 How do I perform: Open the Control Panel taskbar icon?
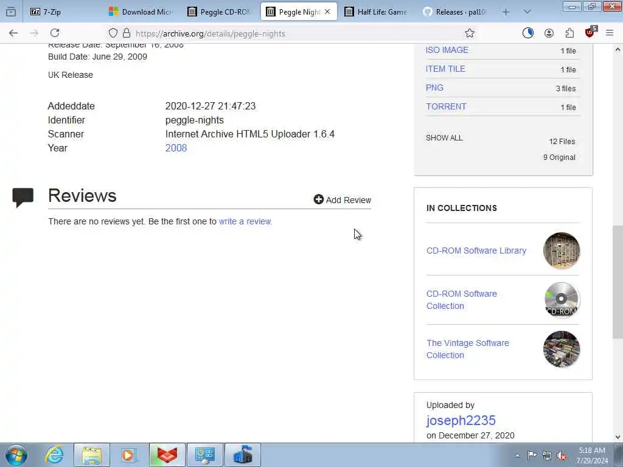pos(205,455)
